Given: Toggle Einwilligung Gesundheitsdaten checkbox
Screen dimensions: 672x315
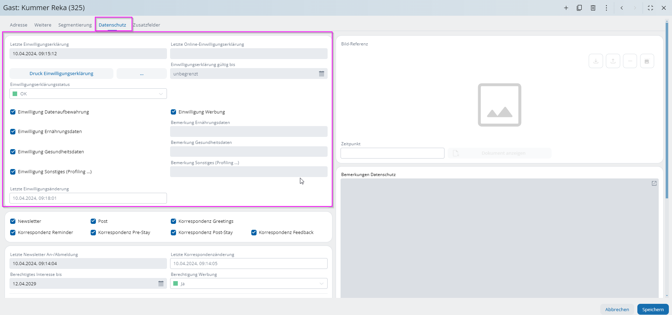Looking at the screenshot, I should (13, 152).
